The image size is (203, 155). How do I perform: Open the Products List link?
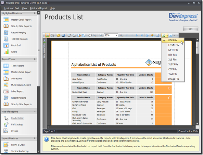pos(17,118)
